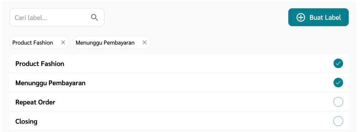Click the Repeat Order list row name

pyautogui.click(x=35, y=102)
